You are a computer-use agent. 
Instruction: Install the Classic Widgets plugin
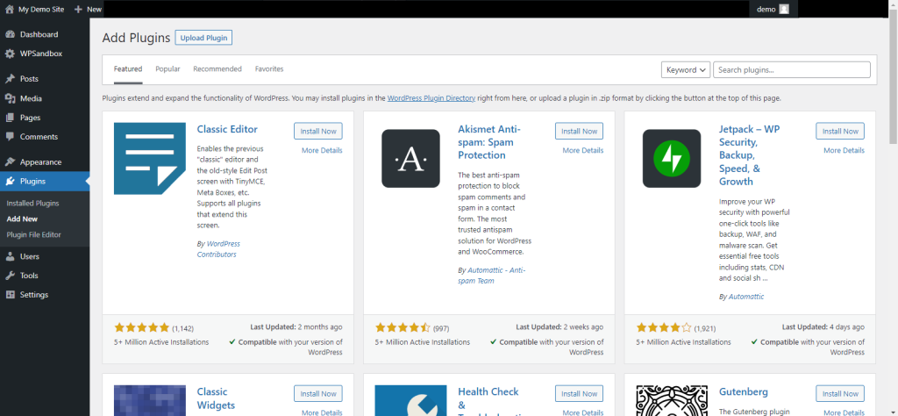[318, 394]
